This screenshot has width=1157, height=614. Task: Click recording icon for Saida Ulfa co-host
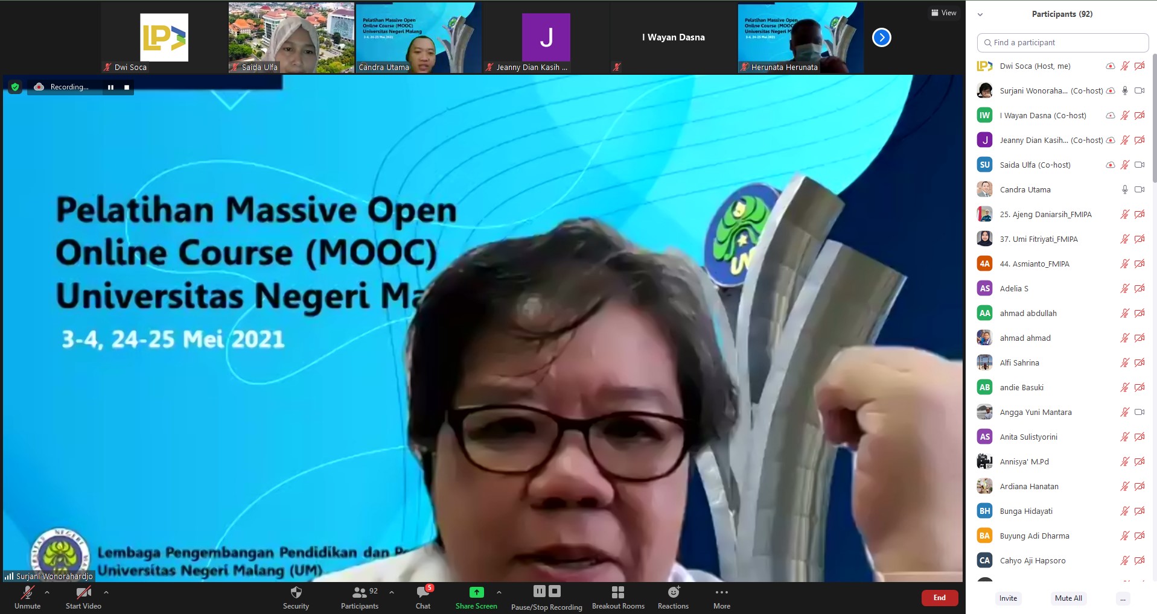(x=1110, y=165)
